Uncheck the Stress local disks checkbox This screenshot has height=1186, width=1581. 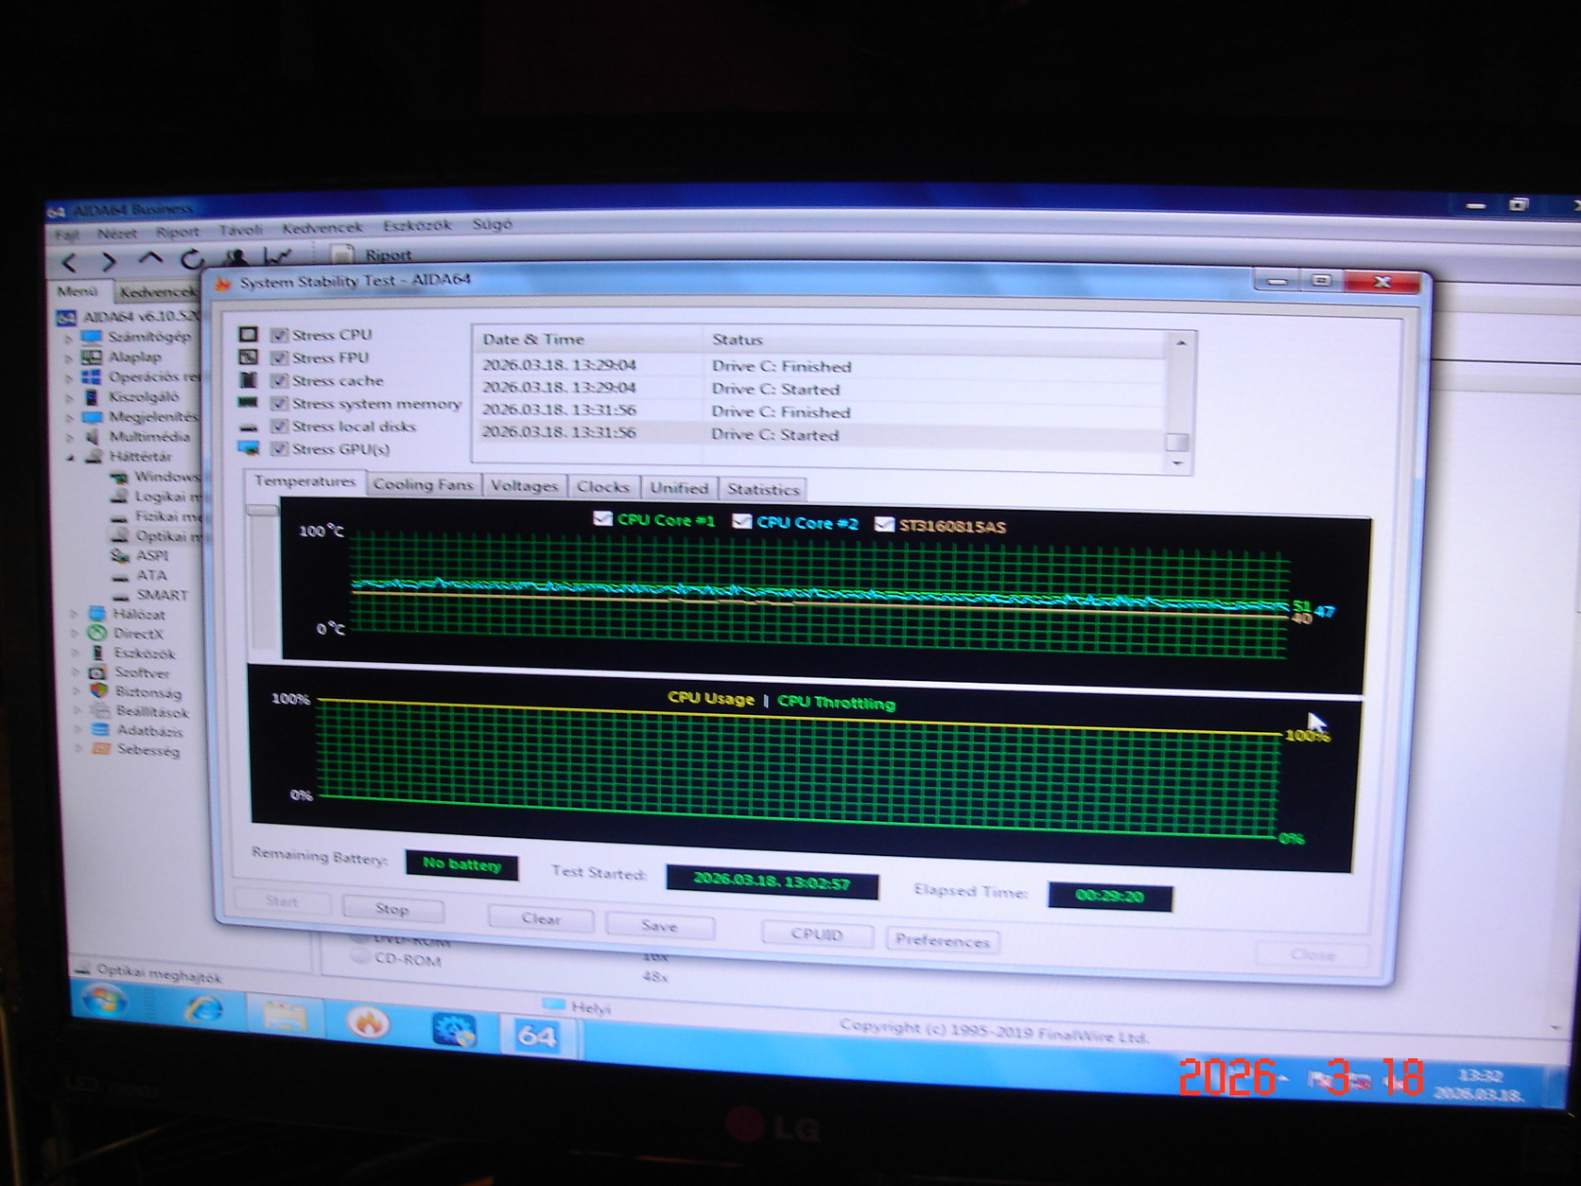click(279, 427)
